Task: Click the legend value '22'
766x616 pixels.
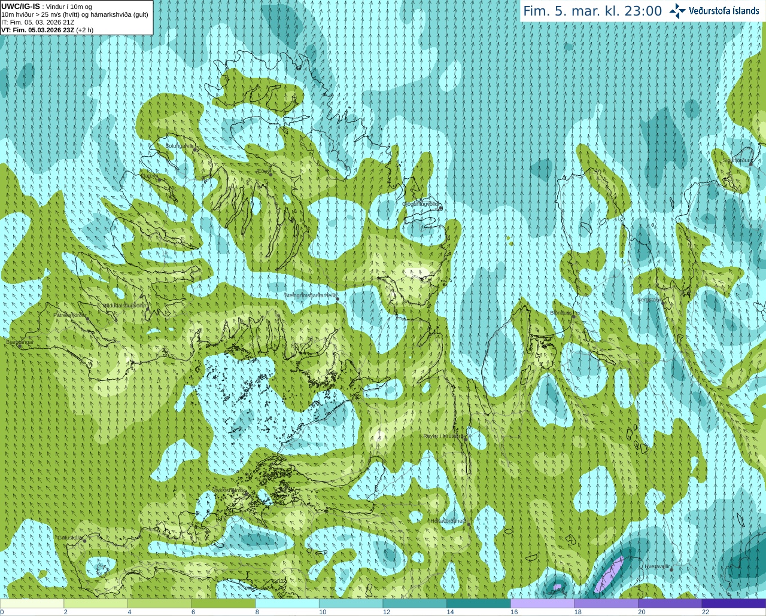Action: (706, 612)
